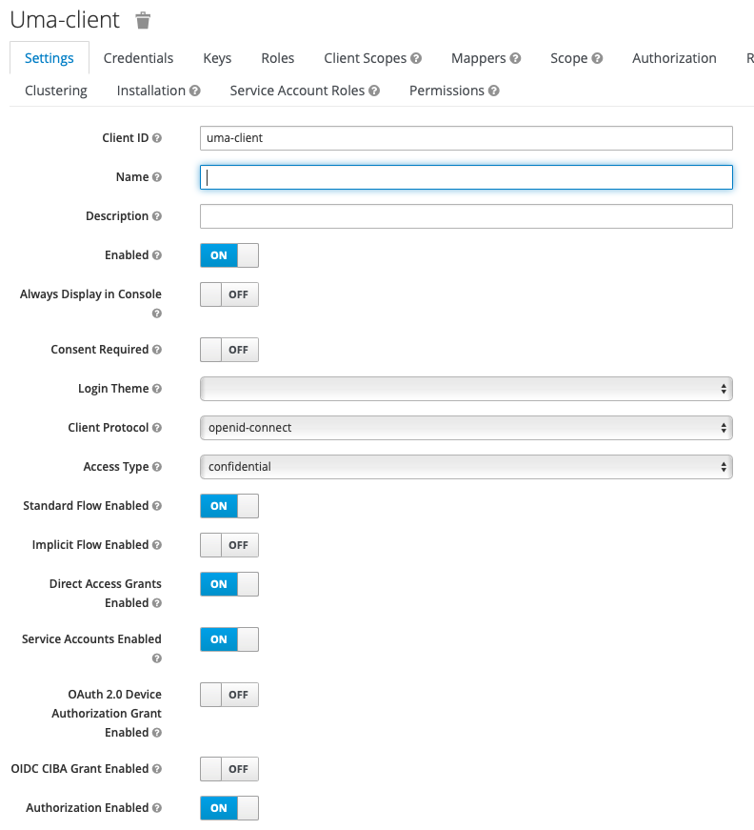Click the help icon next to Mappers tab
The width and height of the screenshot is (754, 830).
515,58
